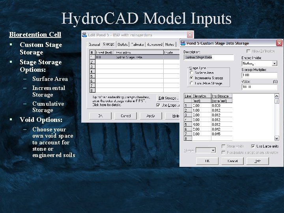Click line 7 Inc.Storage cell 0.045

pos(222,134)
